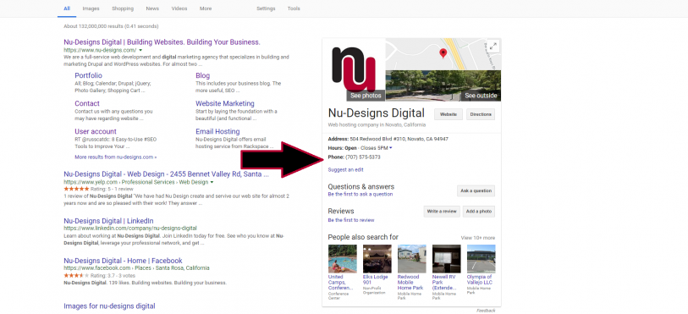Click the Directions button
Image resolution: width=688 pixels, height=314 pixels.
tap(481, 114)
